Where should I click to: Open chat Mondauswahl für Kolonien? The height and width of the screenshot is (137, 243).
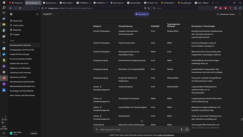[x=24, y=45]
